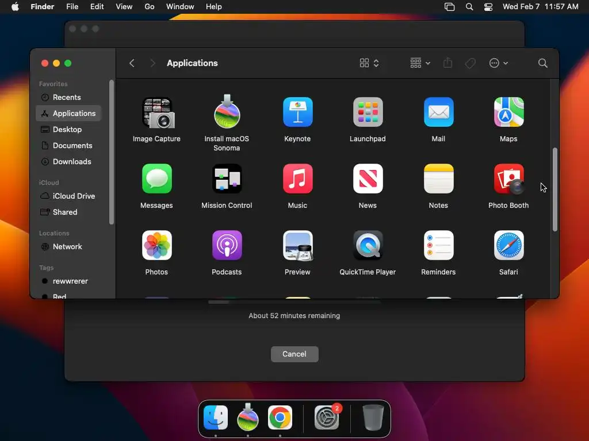Open Documents in the sidebar

(x=68, y=145)
